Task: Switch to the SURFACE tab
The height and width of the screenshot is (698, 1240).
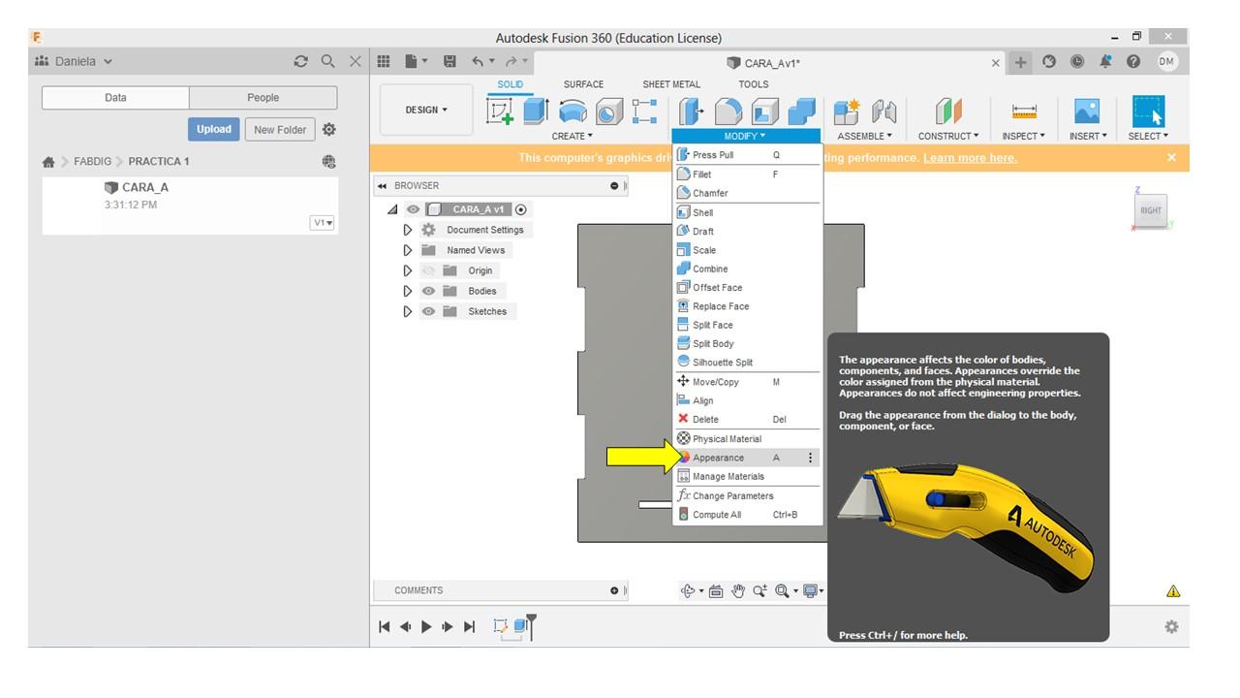Action: click(583, 84)
